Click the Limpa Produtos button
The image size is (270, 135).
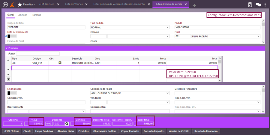pos(44,131)
